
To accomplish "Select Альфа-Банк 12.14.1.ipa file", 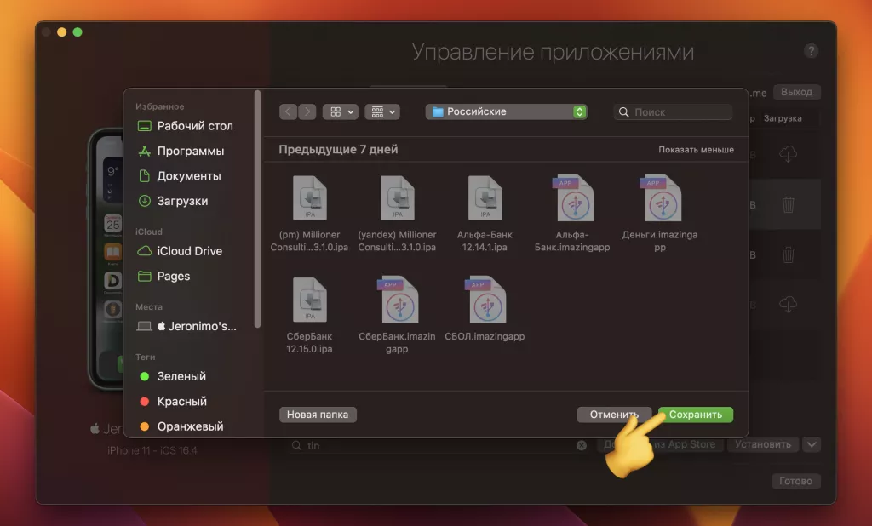I will (485, 214).
